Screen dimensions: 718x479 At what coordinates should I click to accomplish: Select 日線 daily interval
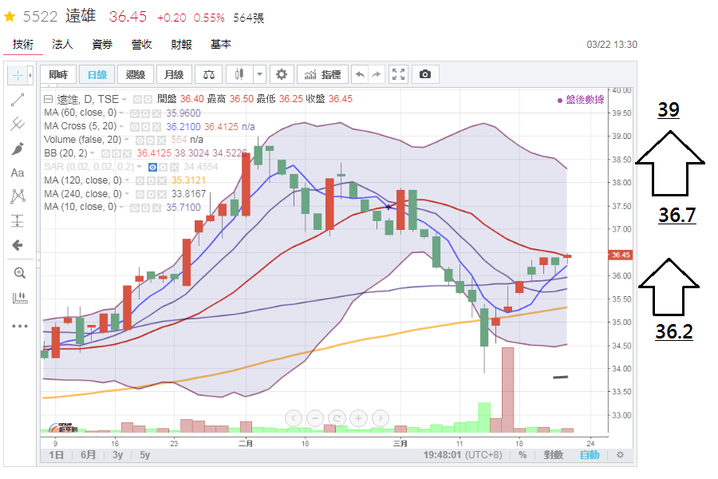click(x=97, y=75)
